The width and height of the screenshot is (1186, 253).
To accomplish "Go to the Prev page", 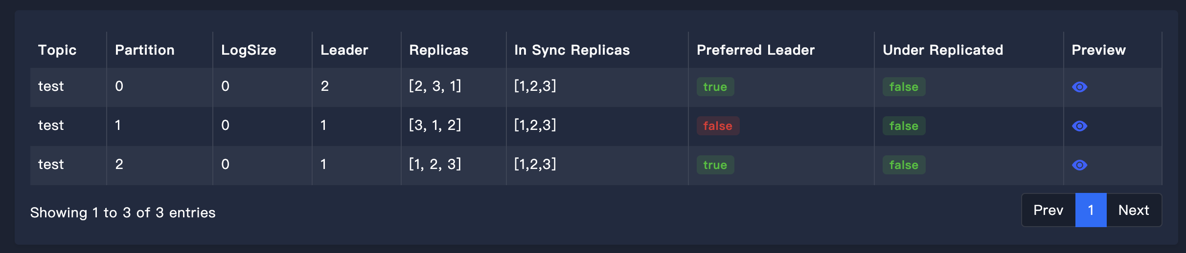I will (1048, 210).
